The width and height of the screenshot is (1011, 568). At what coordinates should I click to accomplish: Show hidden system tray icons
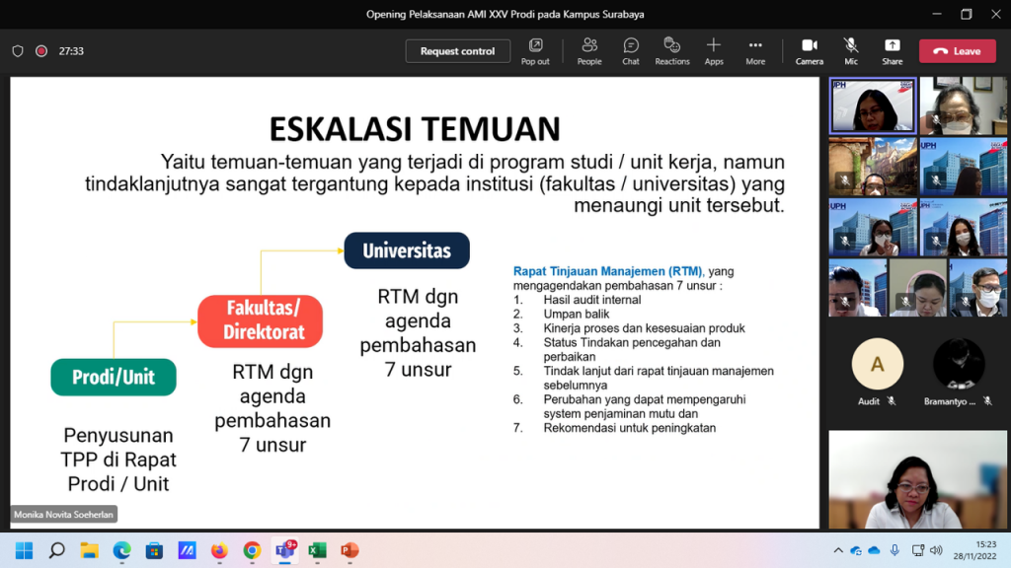[x=838, y=550]
